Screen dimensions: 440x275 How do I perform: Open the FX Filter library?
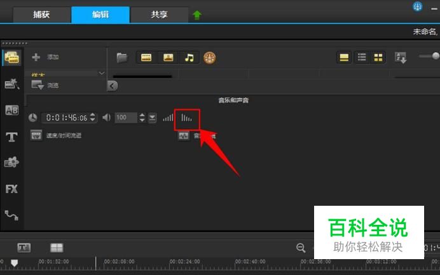click(11, 189)
